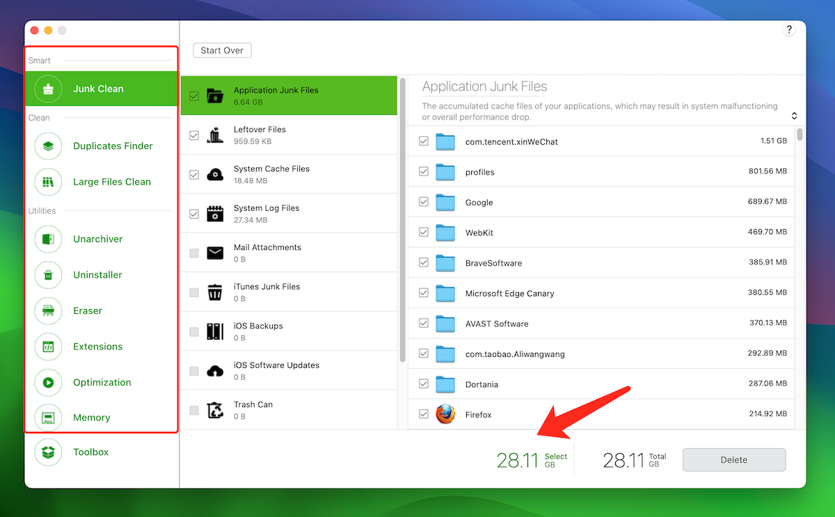Click the Start Over button
This screenshot has width=835, height=517.
[x=222, y=51]
